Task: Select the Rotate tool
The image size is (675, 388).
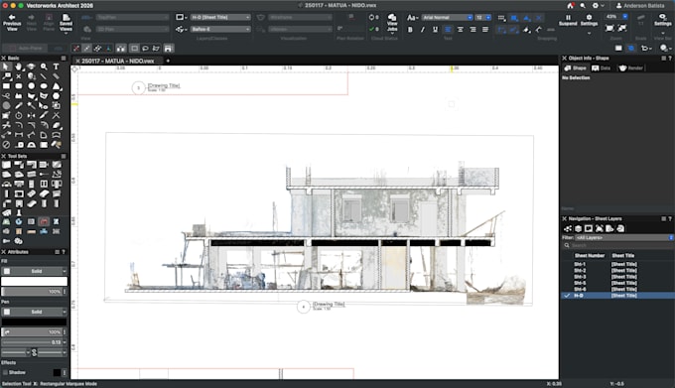Action: pos(19,115)
